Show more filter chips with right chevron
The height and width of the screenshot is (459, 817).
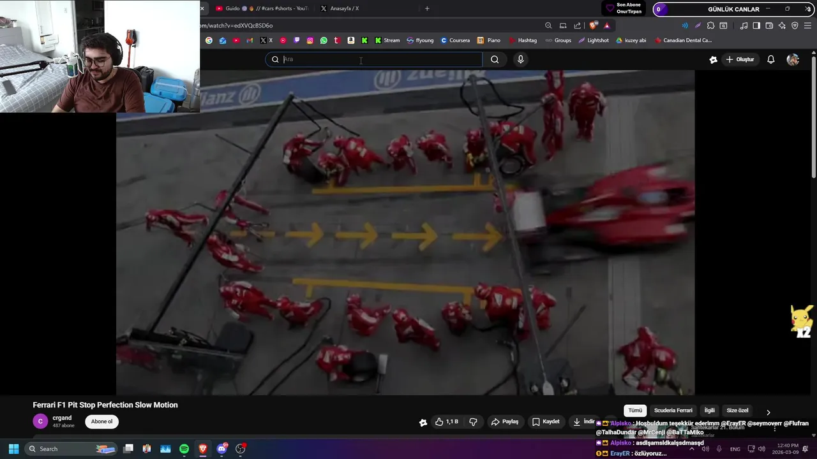[768, 412]
